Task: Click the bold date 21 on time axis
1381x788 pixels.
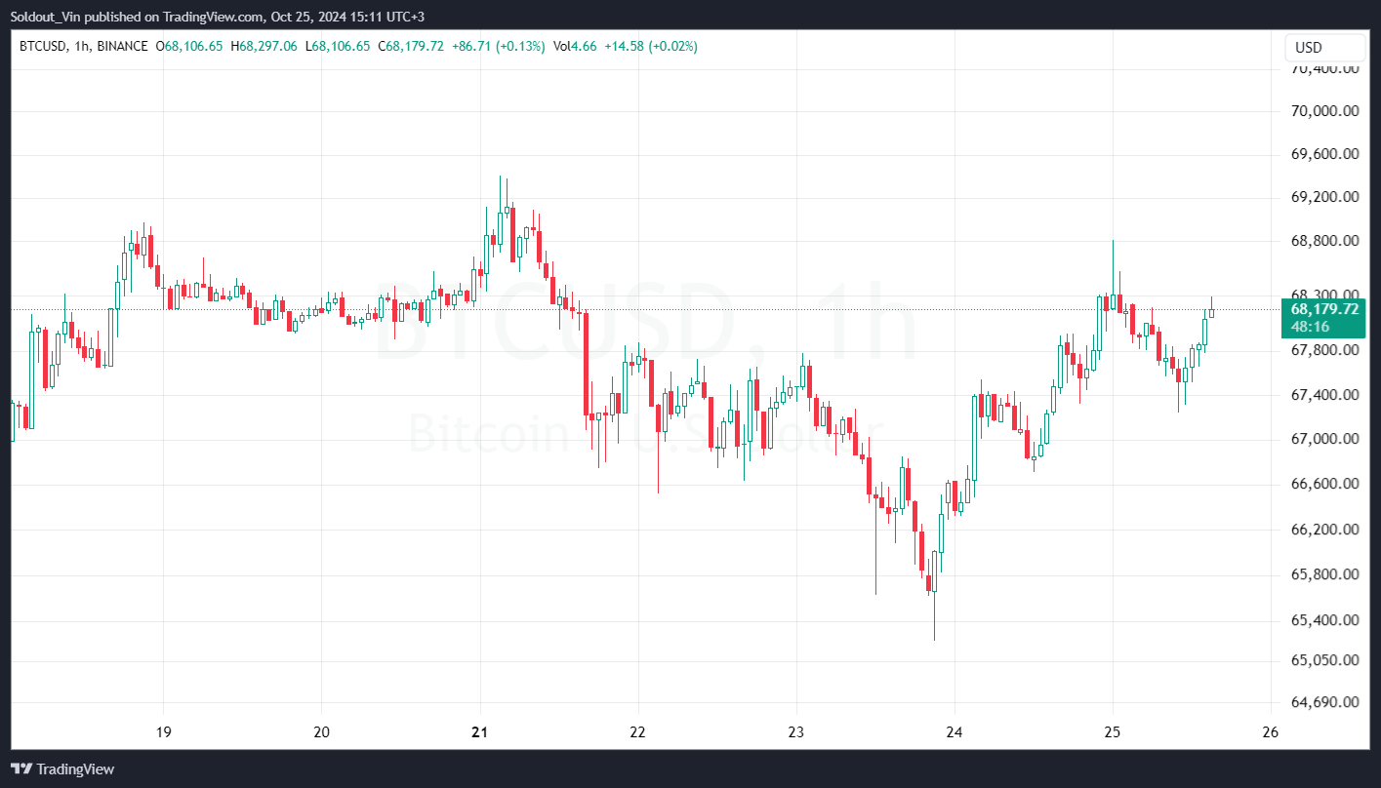Action: point(479,732)
